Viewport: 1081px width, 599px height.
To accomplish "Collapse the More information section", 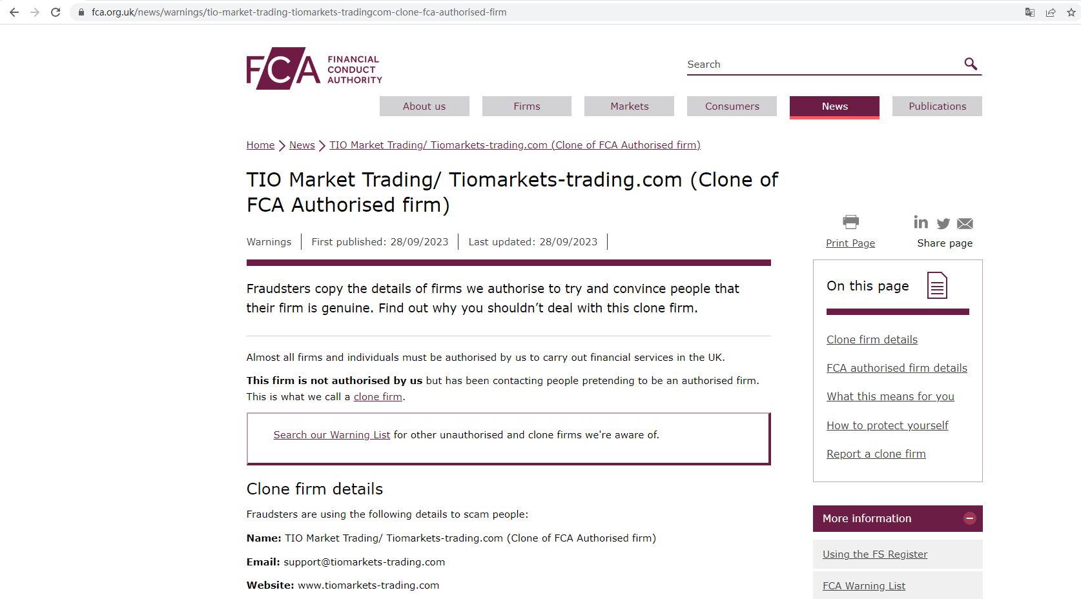I will pos(969,518).
